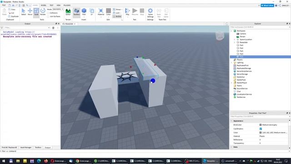Switch to the Asset Manager bottom tab
This screenshot has width=291, height=164.
pyautogui.click(x=26, y=148)
